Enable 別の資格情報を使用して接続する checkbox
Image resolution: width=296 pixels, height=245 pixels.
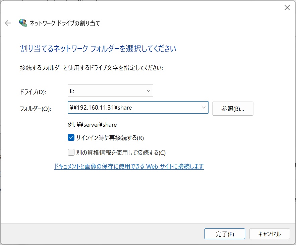coord(71,152)
